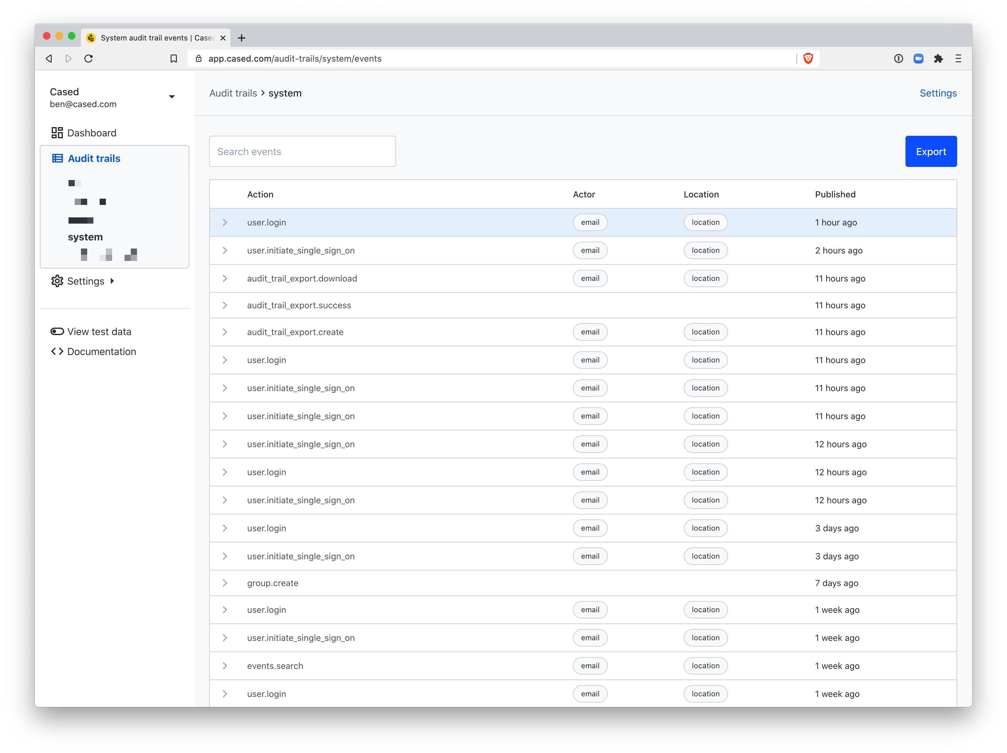The height and width of the screenshot is (753, 1007).
Task: Expand the audit_trail_export.success event row
Action: pyautogui.click(x=225, y=305)
